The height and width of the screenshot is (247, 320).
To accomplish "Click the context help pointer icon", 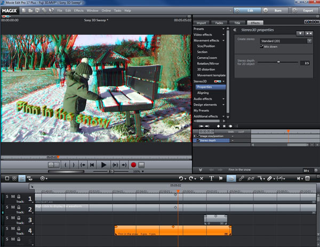I will [x=51, y=11].
